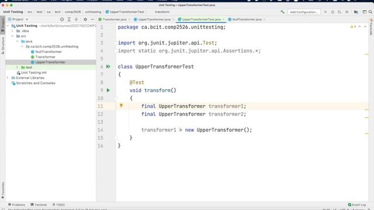The height and width of the screenshot is (210, 374).
Task: Click the Stop icon in toolbar
Action: pos(347,12)
